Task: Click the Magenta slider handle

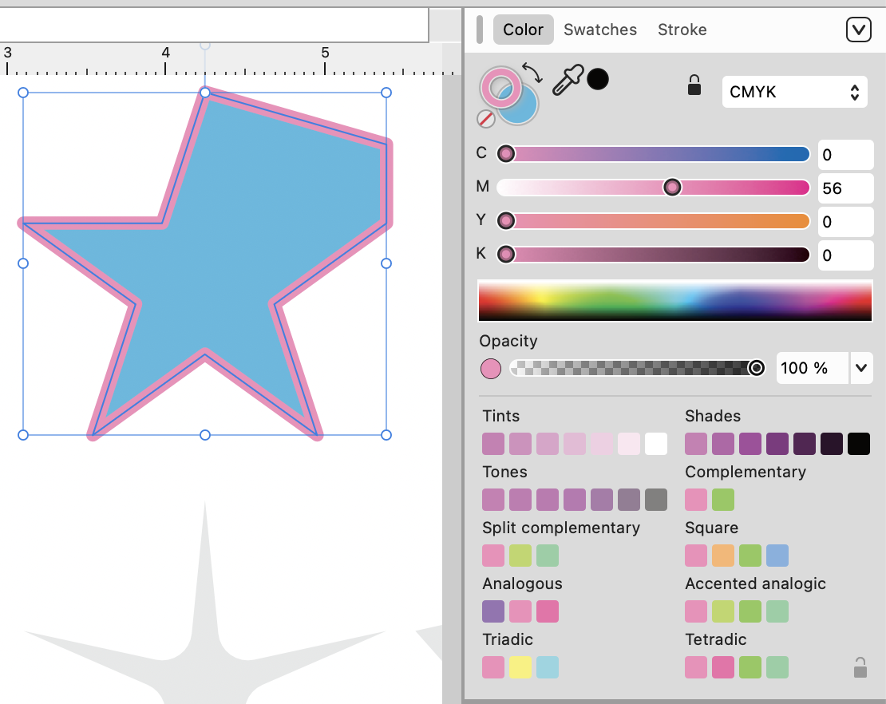Action: coord(673,188)
